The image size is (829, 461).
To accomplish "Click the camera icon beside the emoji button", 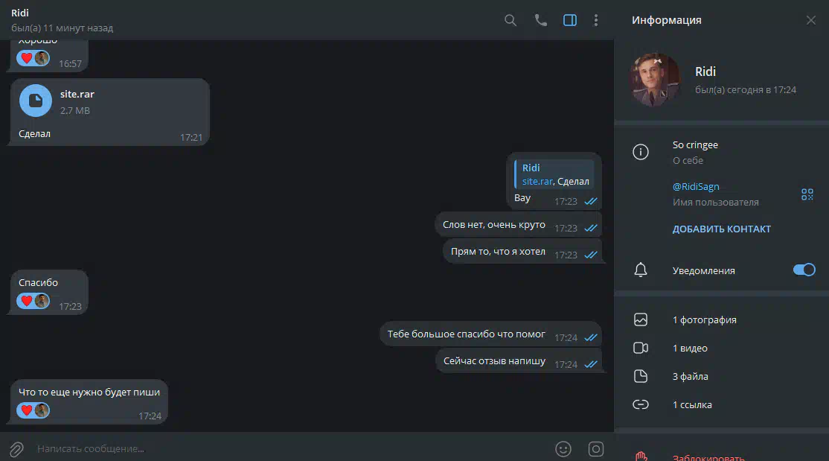I will tap(596, 449).
